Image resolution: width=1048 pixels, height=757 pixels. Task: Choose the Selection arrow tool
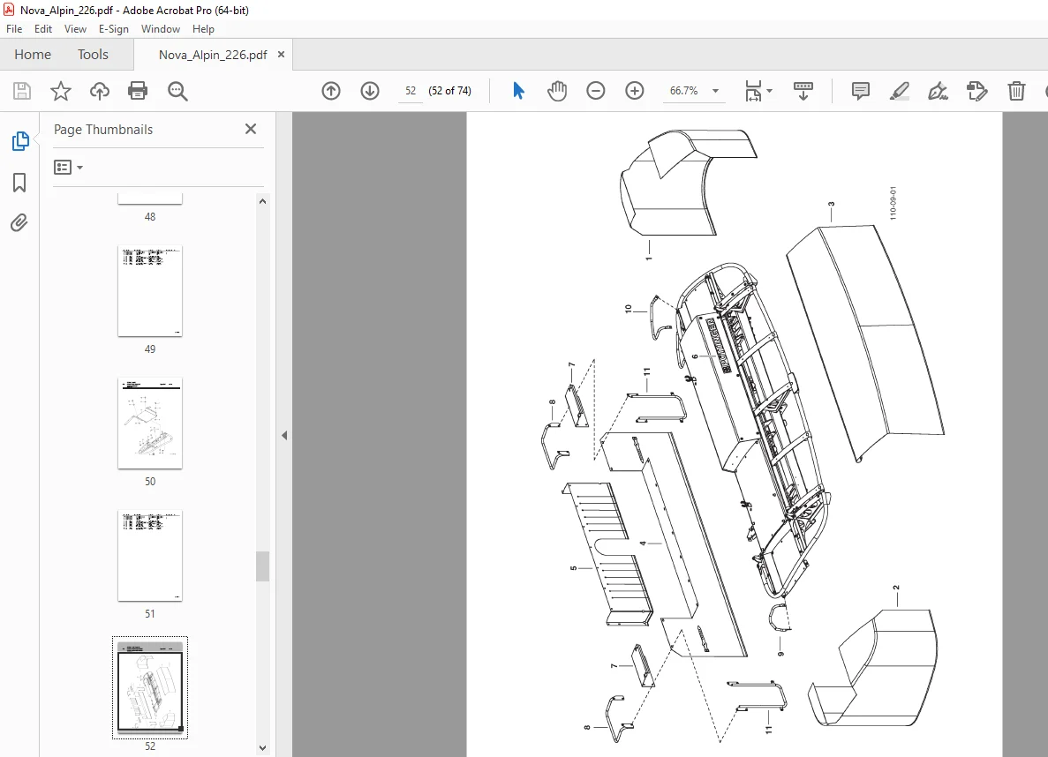(x=518, y=91)
